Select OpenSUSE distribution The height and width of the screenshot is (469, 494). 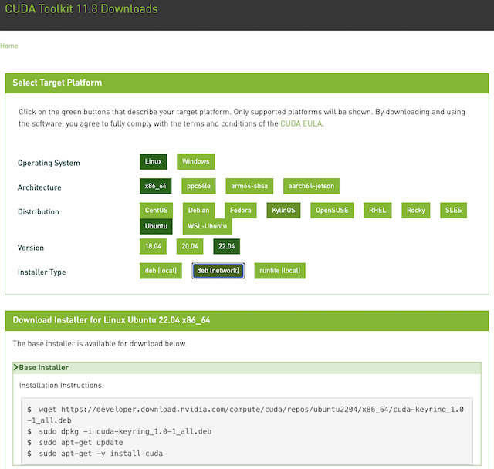(x=332, y=211)
